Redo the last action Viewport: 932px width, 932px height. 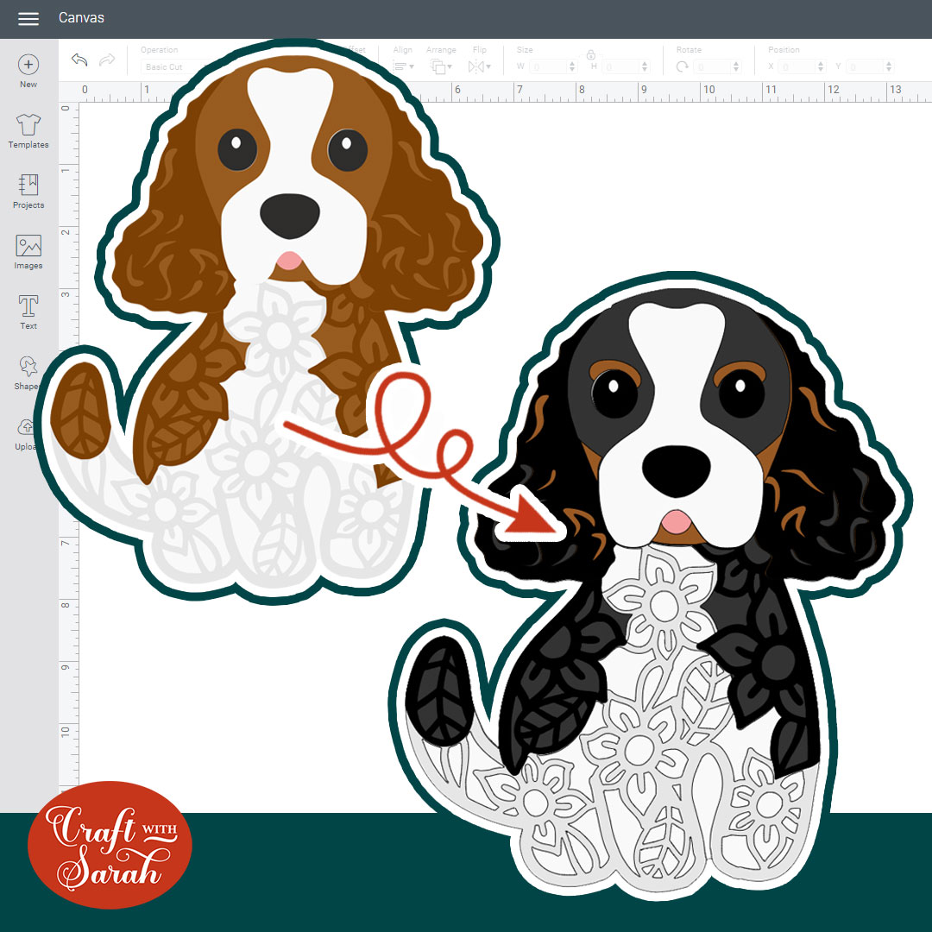[107, 60]
